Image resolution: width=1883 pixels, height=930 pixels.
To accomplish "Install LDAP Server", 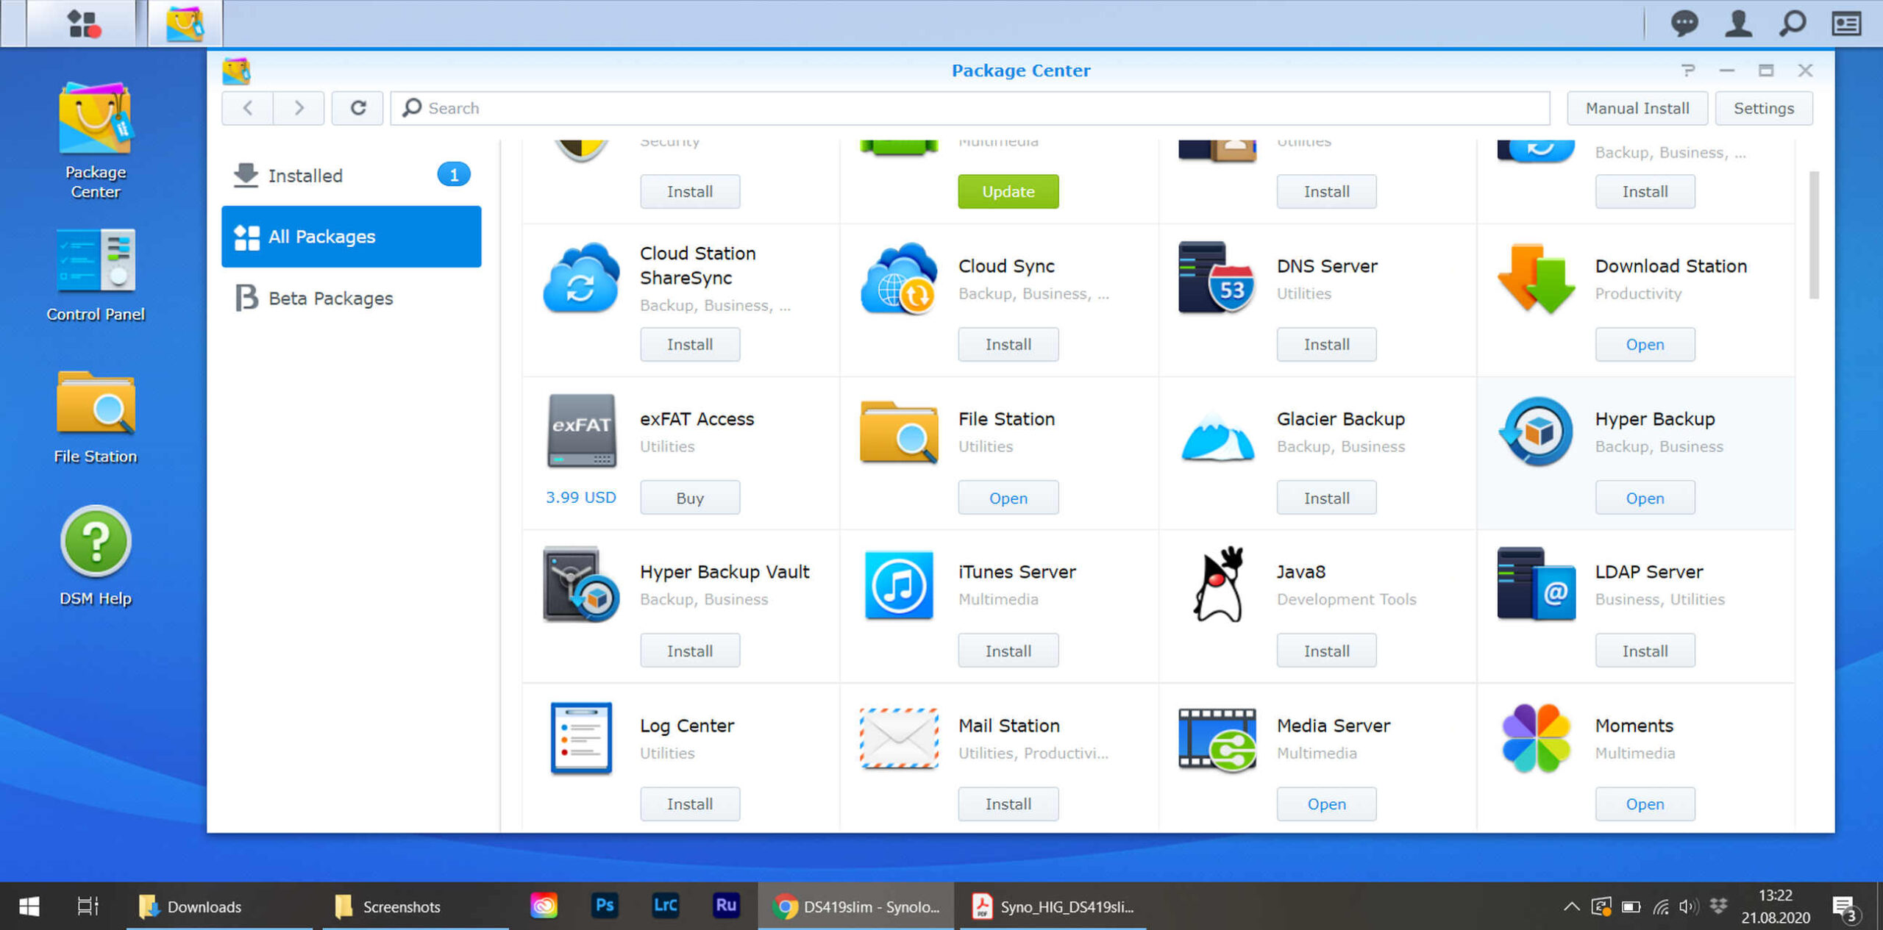I will click(1645, 651).
